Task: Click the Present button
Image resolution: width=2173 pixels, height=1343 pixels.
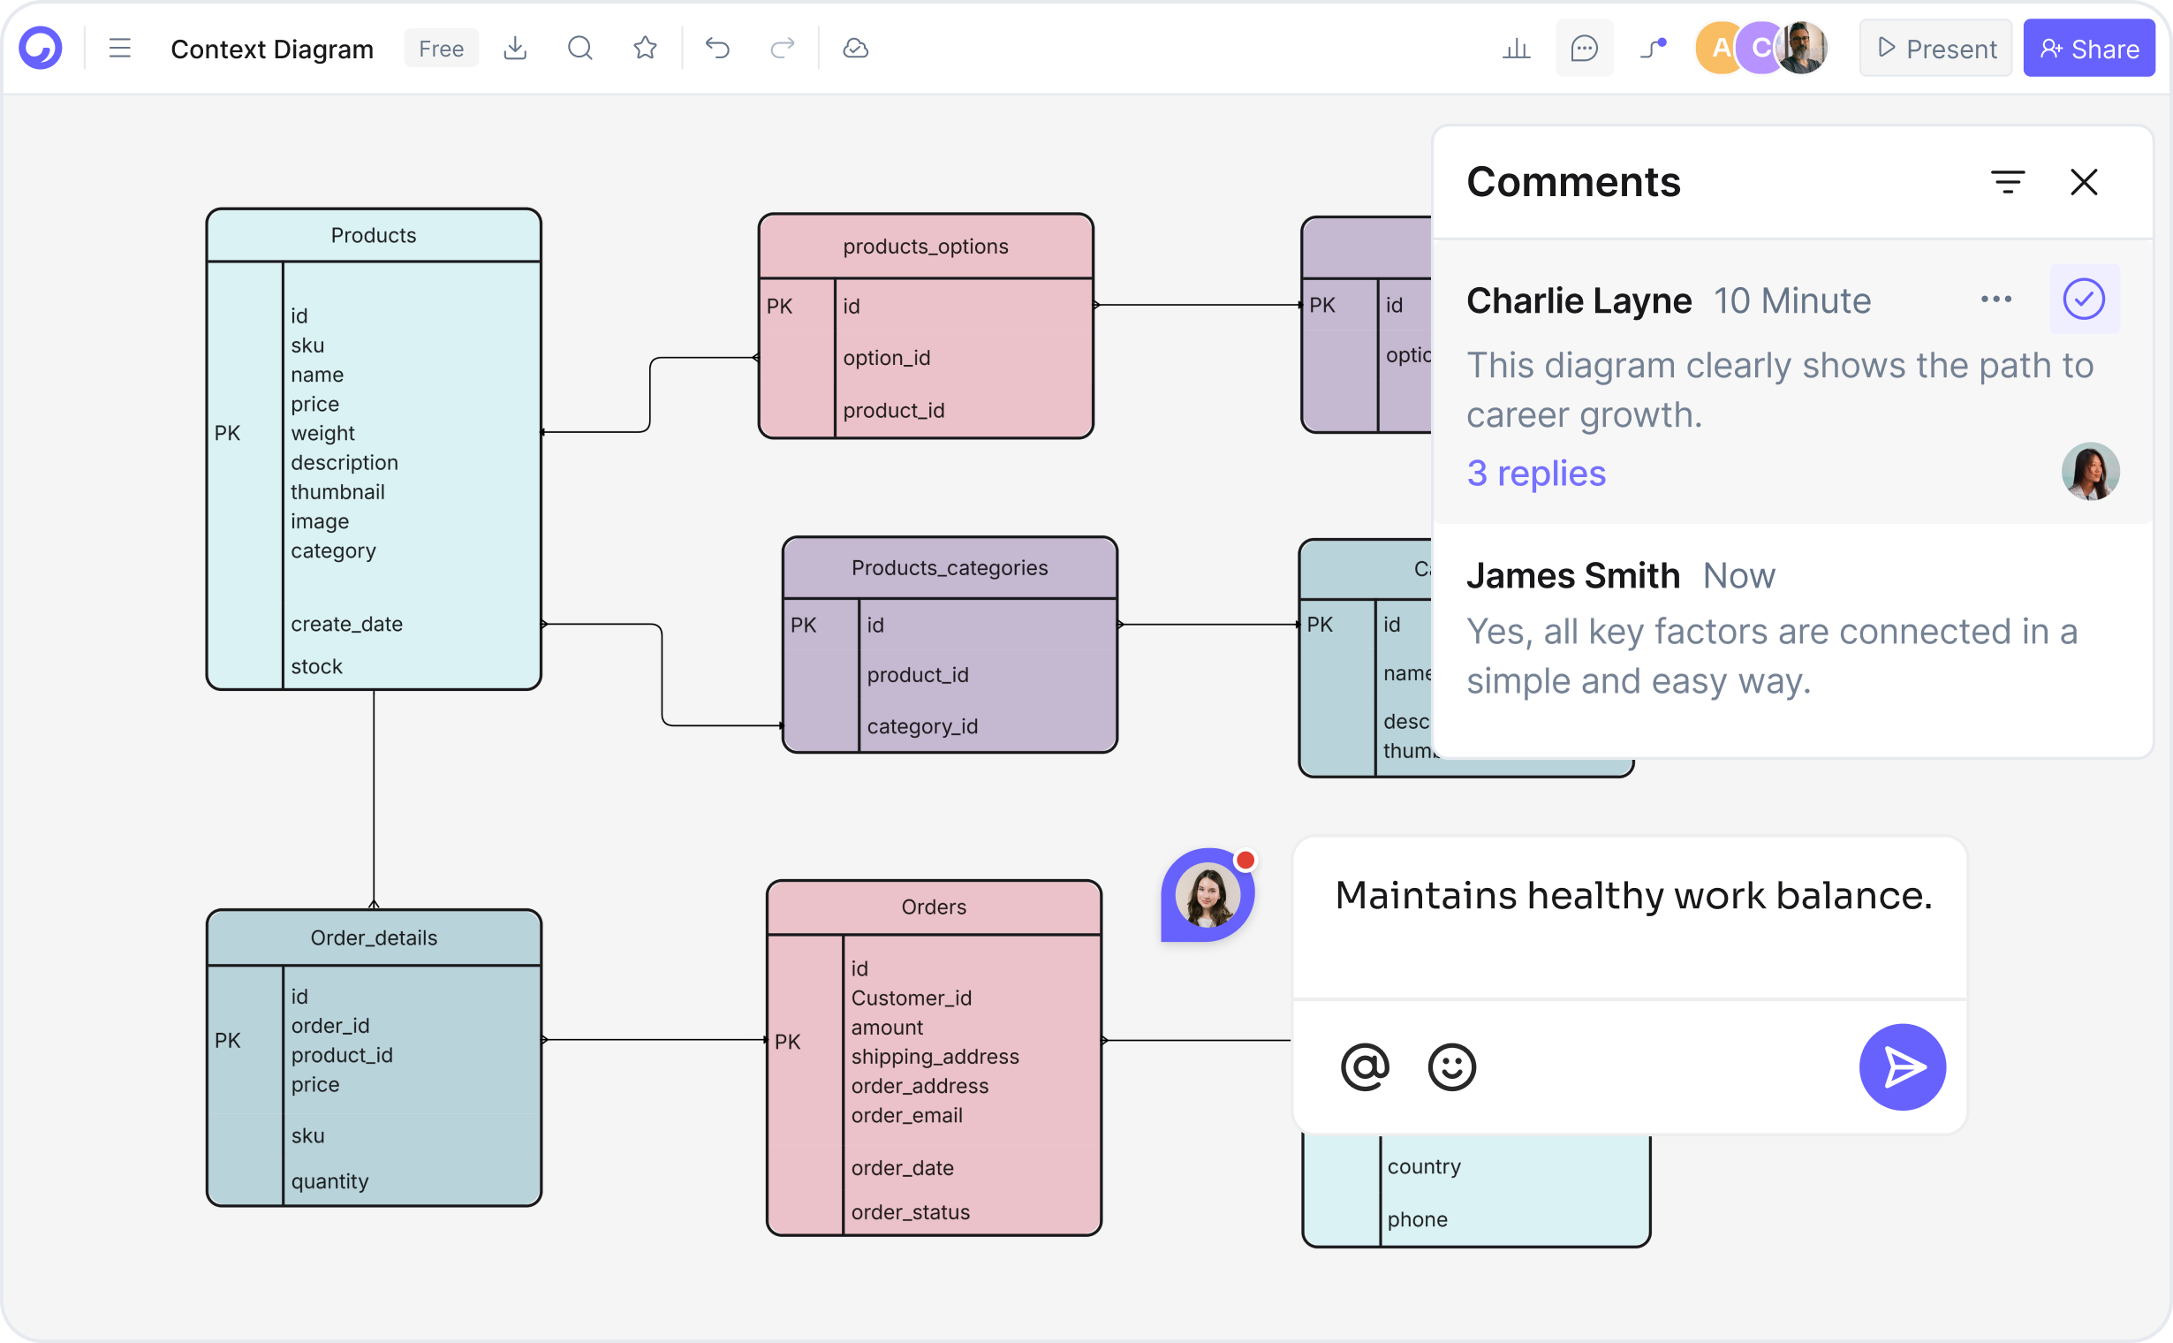Action: pos(1936,48)
